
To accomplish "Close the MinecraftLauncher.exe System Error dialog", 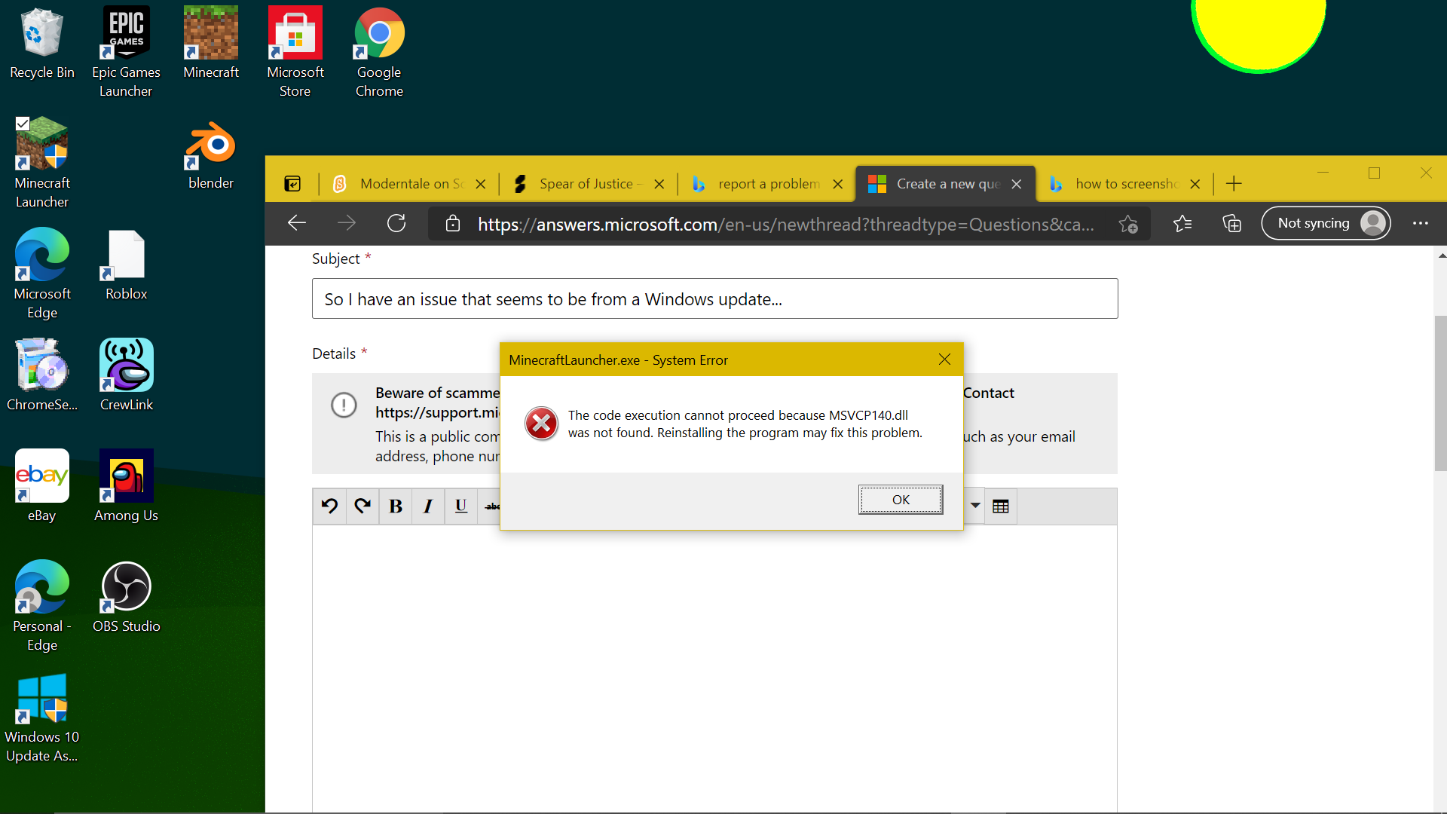I will pyautogui.click(x=944, y=360).
